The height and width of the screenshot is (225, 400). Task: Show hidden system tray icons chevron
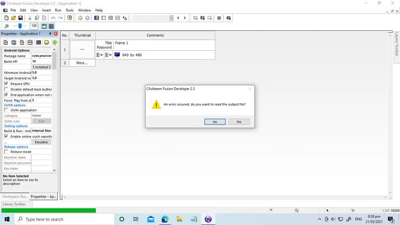tap(320, 219)
